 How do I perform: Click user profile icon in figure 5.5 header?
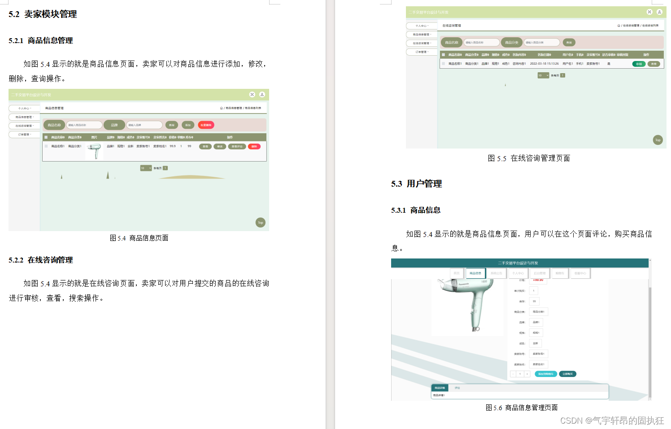(659, 12)
